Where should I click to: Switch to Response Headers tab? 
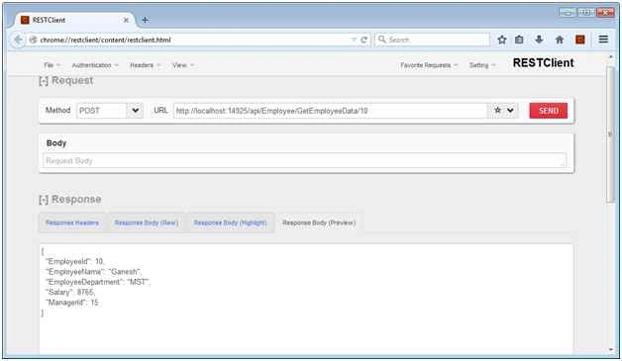[71, 223]
